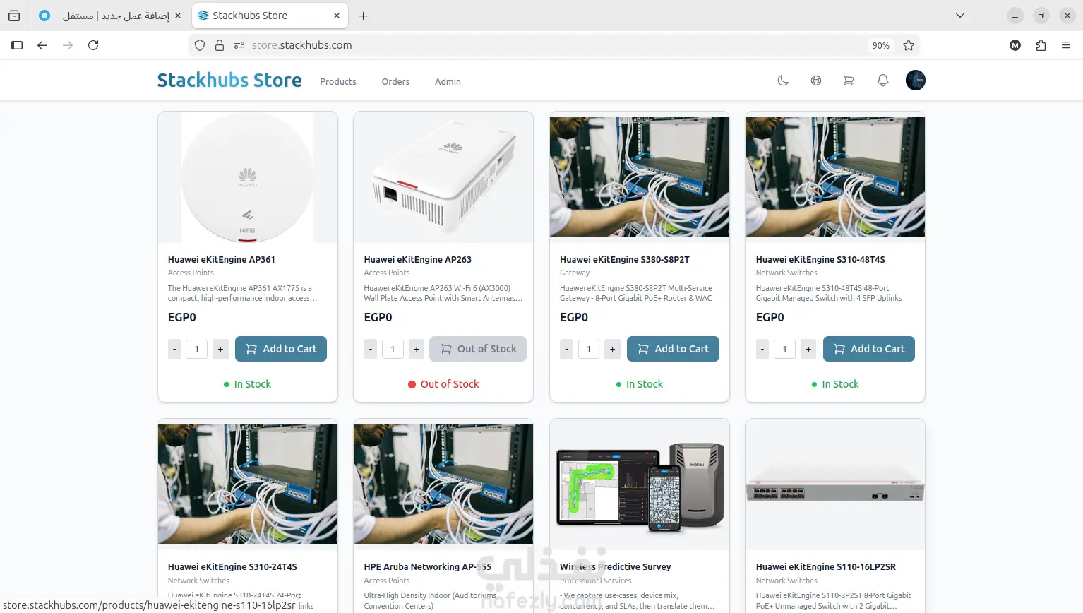This screenshot has width=1083, height=613.
Task: Focus quantity field for S380-S8P2T
Action: (x=589, y=349)
